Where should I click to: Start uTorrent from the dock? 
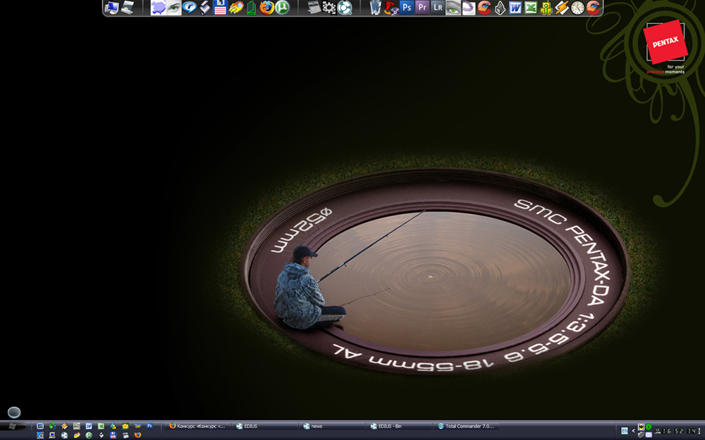tap(282, 8)
